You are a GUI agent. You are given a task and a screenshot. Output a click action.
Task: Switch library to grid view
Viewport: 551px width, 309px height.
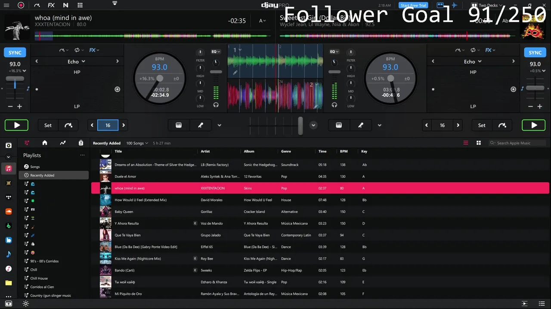[478, 143]
